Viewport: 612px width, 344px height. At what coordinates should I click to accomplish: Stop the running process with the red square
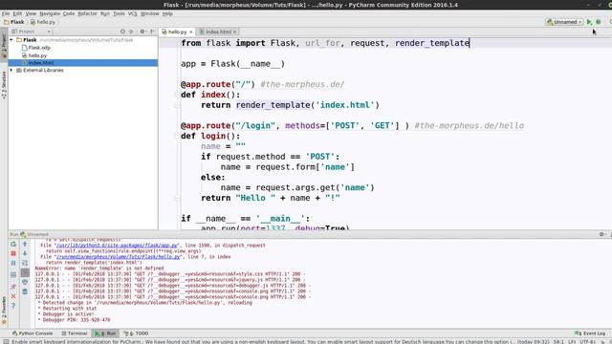13,253
